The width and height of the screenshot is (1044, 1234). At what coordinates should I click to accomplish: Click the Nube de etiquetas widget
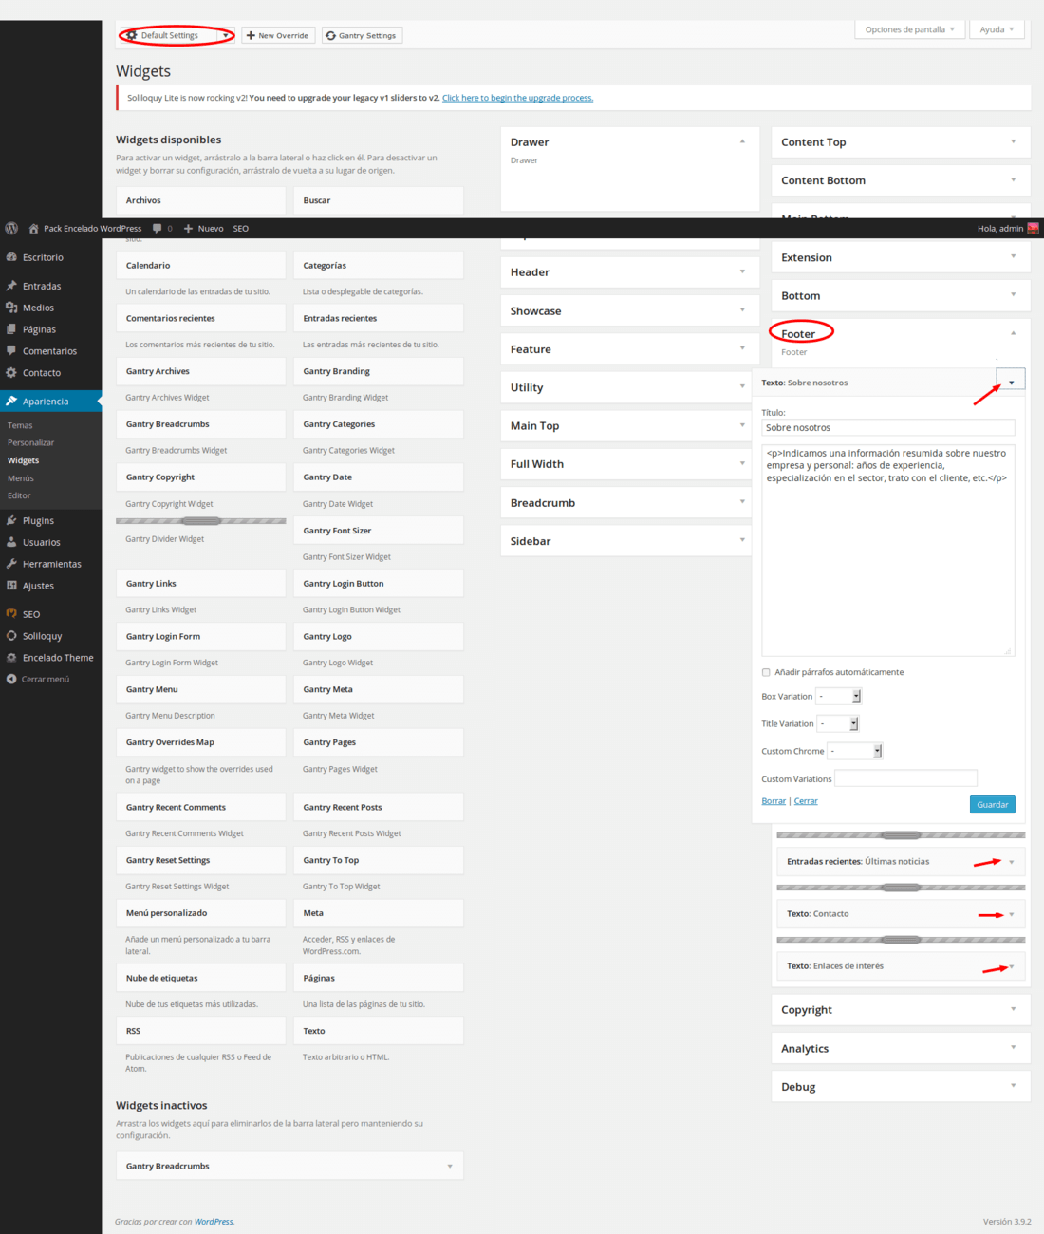click(201, 977)
